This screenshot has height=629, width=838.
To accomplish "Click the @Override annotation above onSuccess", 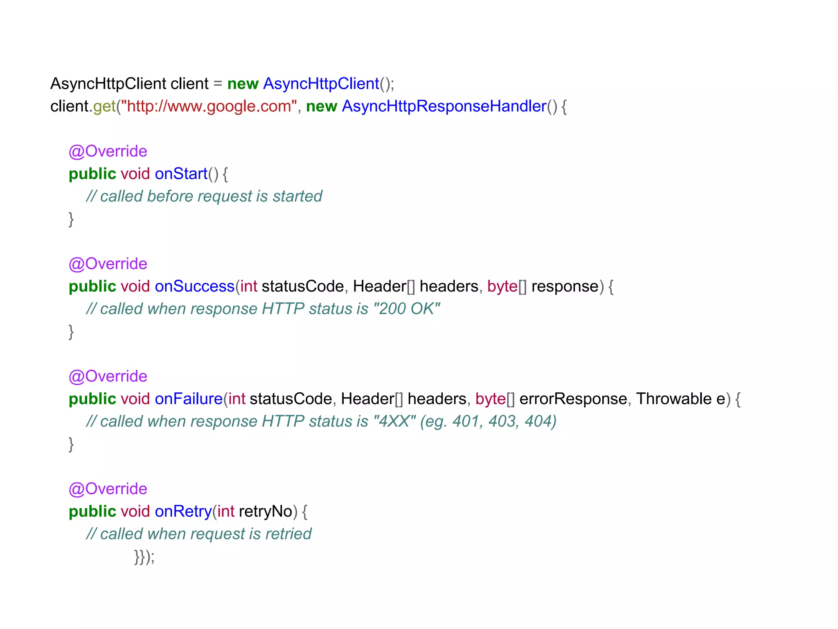I will pyautogui.click(x=108, y=264).
